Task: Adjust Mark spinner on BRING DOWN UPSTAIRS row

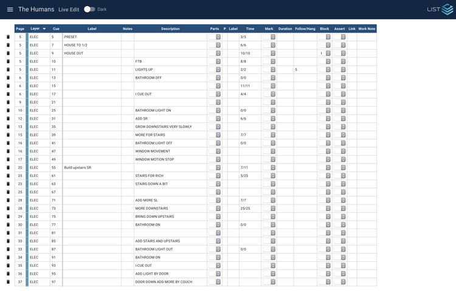Action: point(273,216)
